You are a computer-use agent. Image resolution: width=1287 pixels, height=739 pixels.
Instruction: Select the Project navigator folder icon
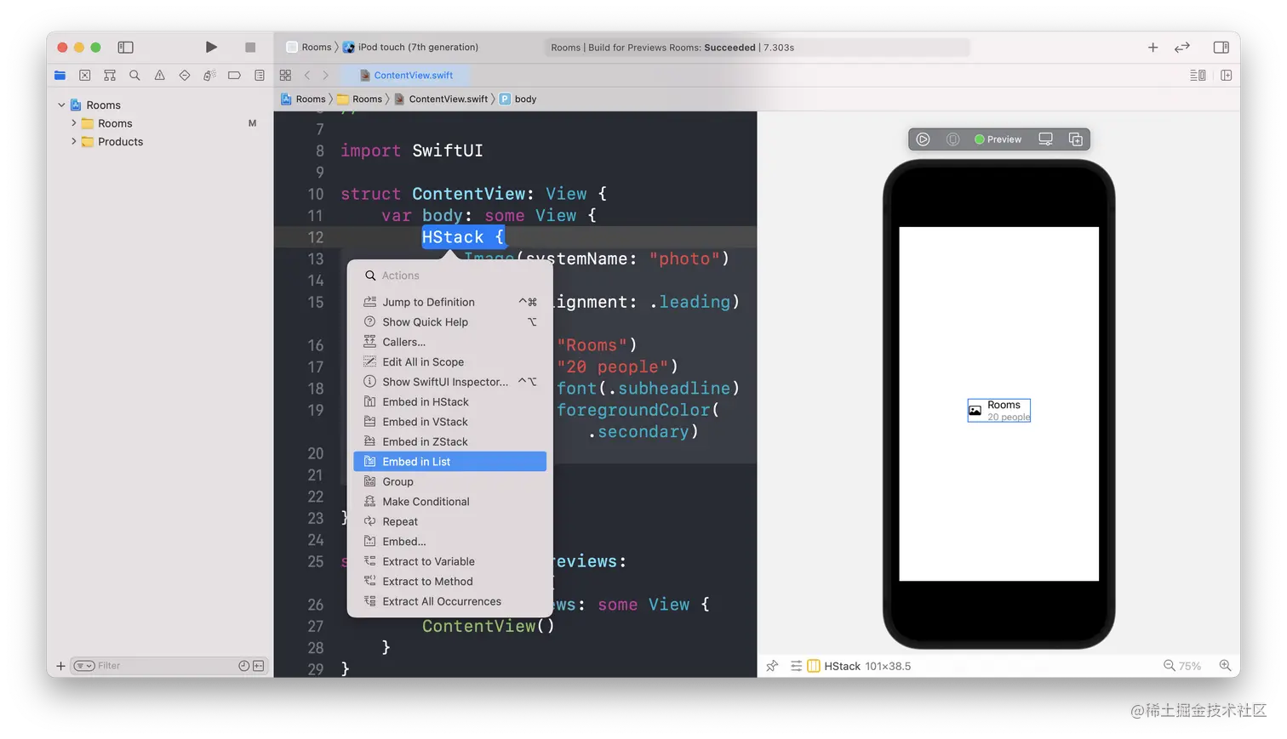click(x=60, y=75)
